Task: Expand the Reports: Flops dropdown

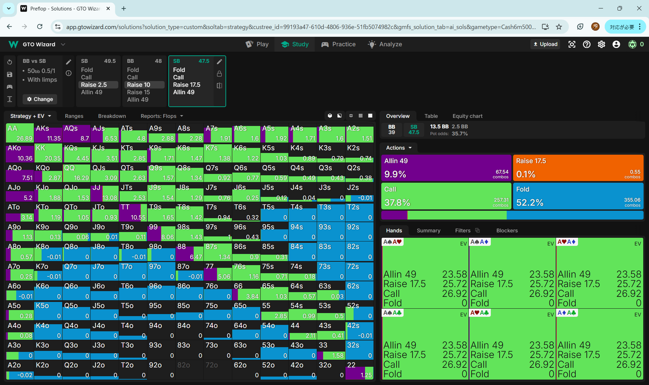Action: click(x=162, y=116)
